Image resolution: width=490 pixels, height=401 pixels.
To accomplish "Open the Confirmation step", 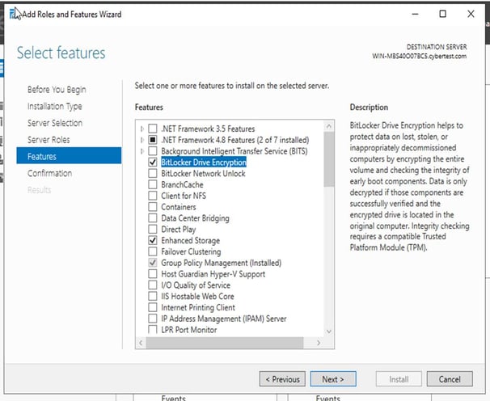I will pyautogui.click(x=49, y=173).
